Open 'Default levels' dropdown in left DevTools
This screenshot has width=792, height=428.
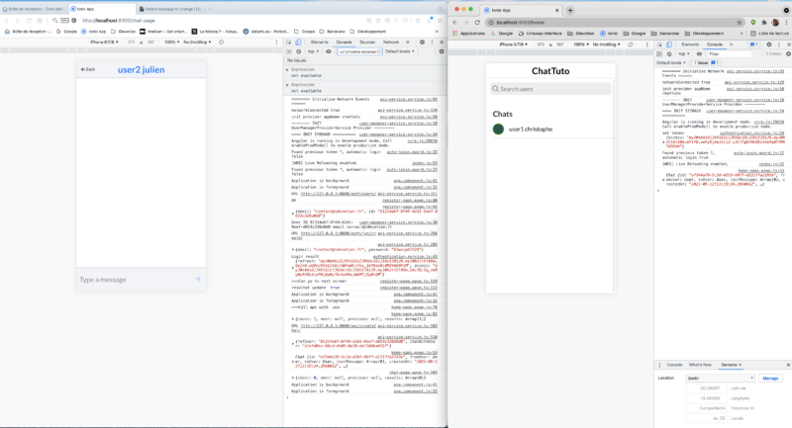[400, 51]
